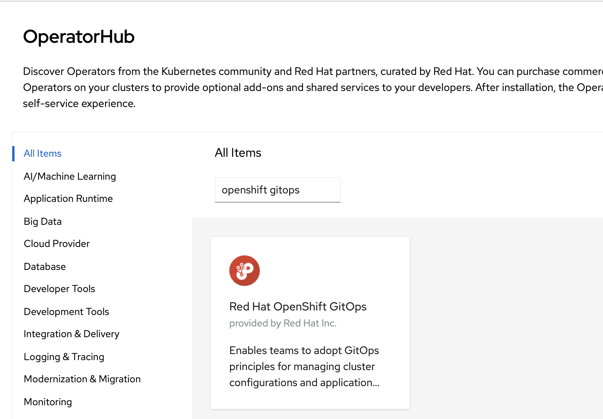The image size is (603, 419).
Task: Click 'provided by Red Hat Inc.' text
Action: 283,323
